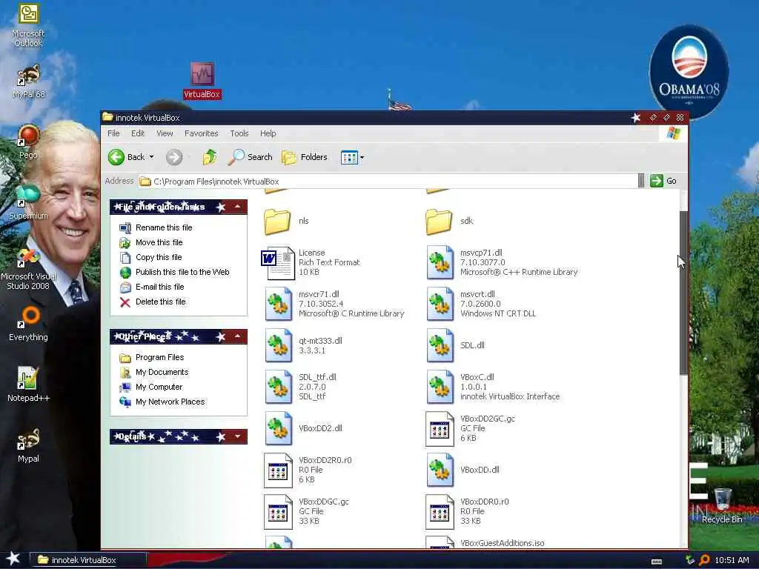759x569 pixels.
Task: Open the Microsoft Outlook desktop icon
Action: (28, 25)
